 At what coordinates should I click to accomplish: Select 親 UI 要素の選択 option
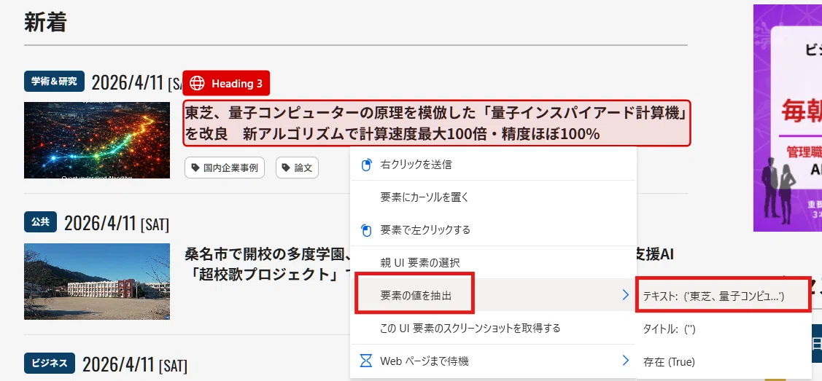[493, 262]
